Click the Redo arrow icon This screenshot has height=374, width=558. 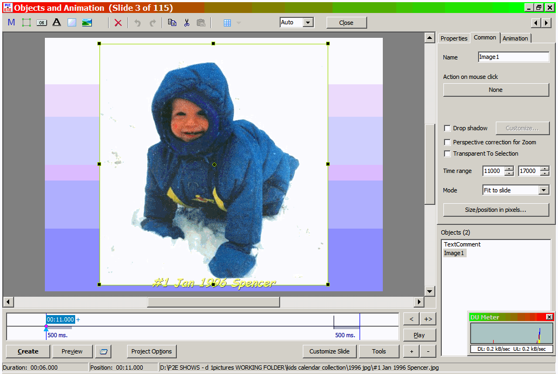coord(152,23)
